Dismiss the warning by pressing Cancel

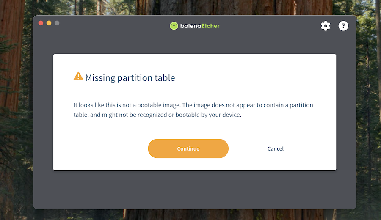pyautogui.click(x=275, y=149)
